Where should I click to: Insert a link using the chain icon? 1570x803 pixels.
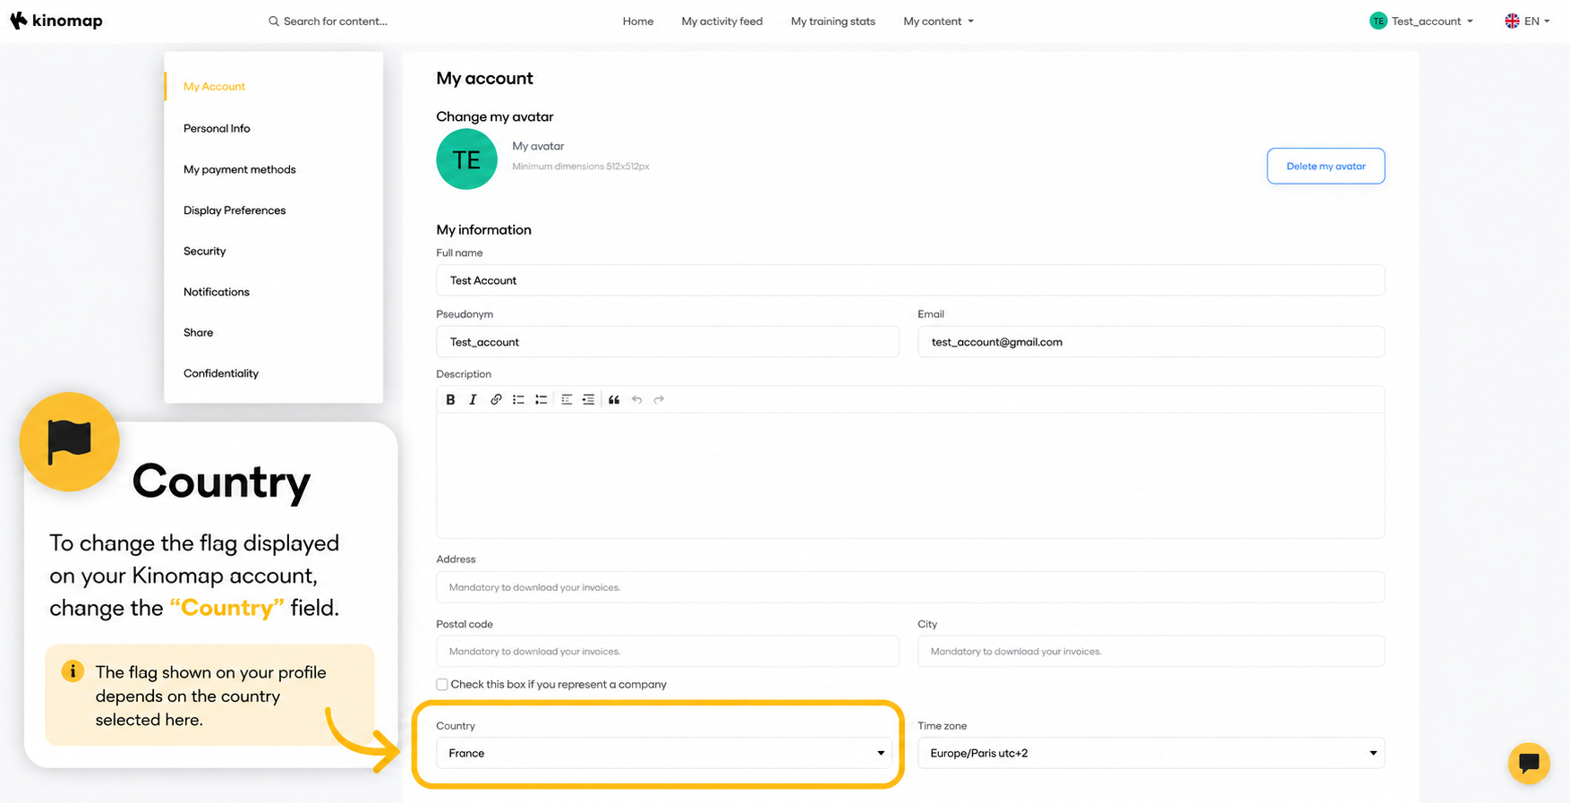click(496, 399)
